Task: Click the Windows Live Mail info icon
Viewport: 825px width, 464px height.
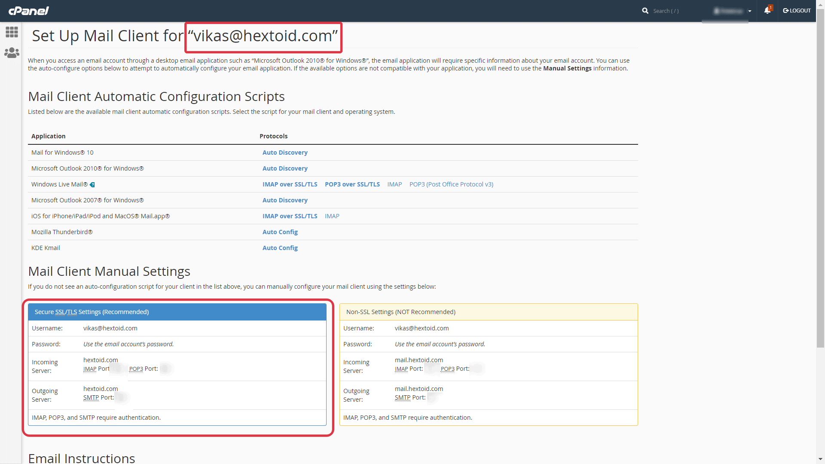Action: 93,184
